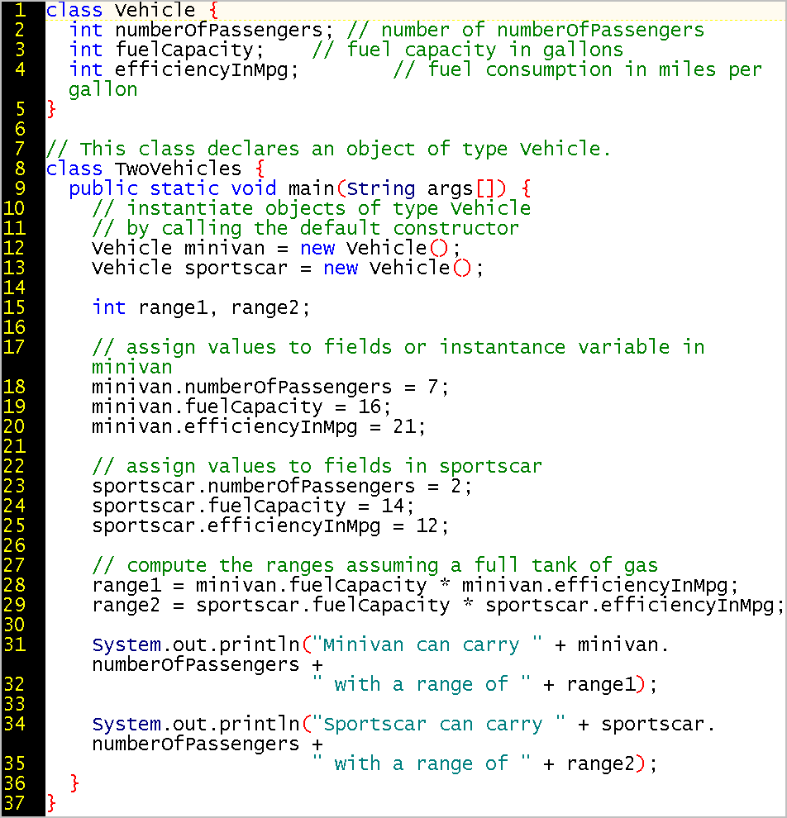Click line number 14 in the gutter
Viewport: 787px width, 818px height.
pyautogui.click(x=14, y=288)
